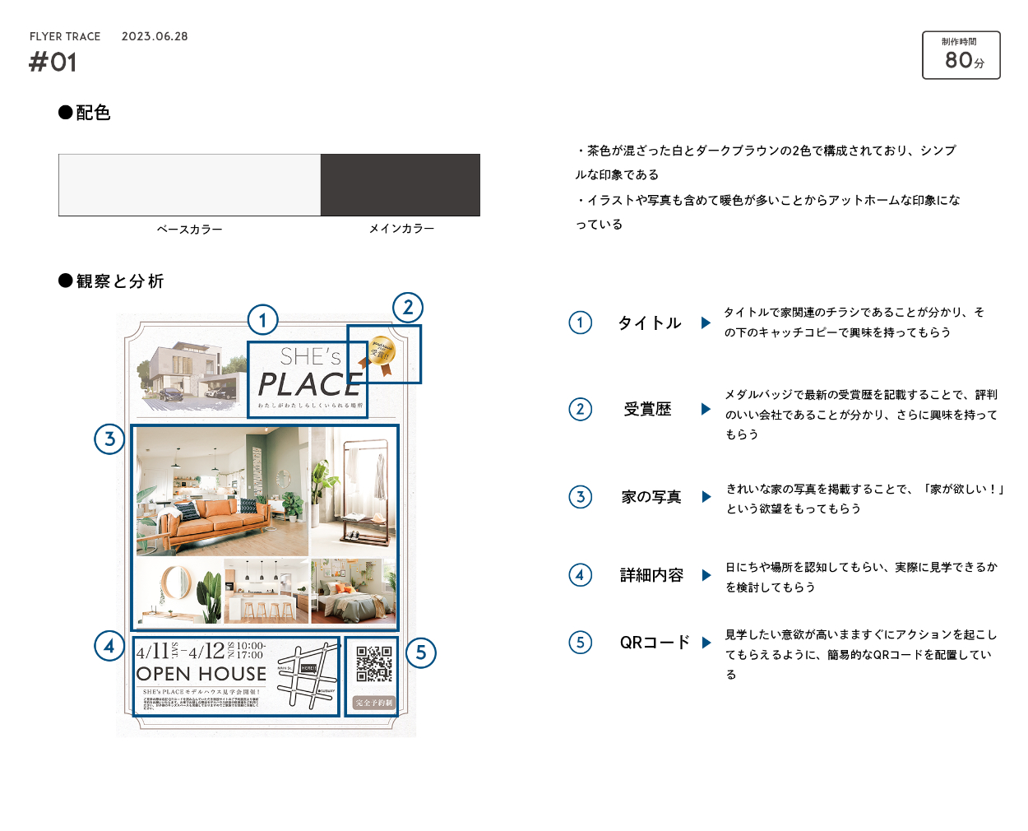
Task: Select the off-white ベースカラー swatch
Action: 189,185
